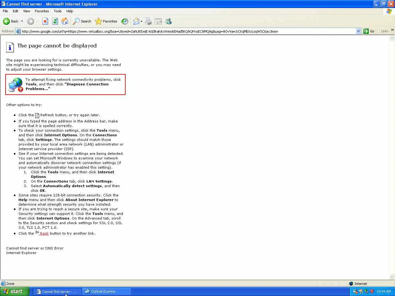
Task: Open the Edit menu
Action: 15,11
